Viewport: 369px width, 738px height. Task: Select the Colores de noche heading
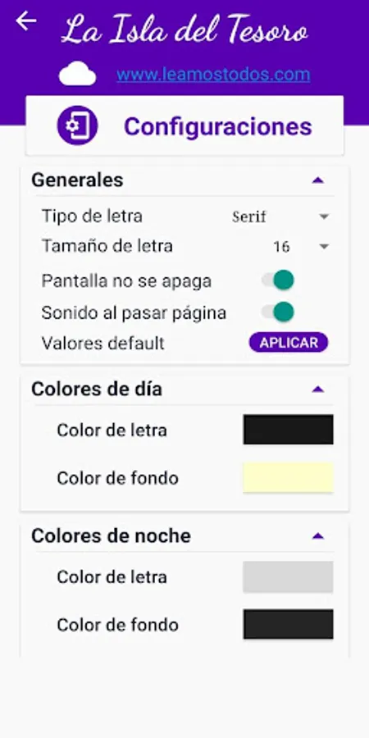pos(111,535)
